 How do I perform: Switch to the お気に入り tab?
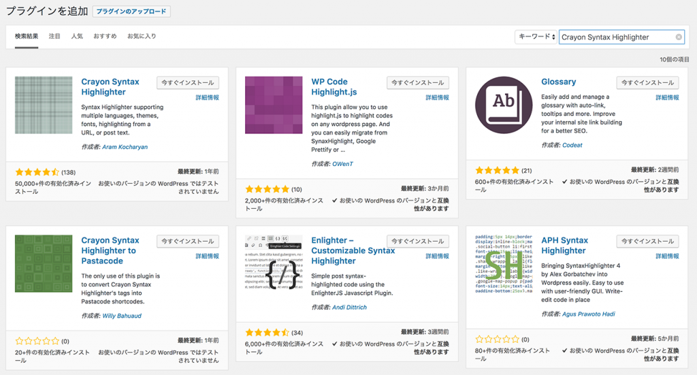pos(142,37)
